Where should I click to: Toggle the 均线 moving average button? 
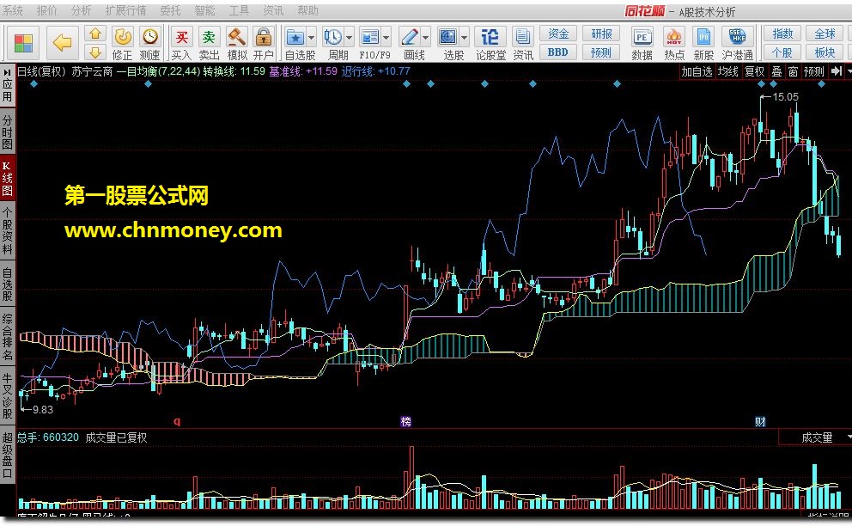pos(728,72)
